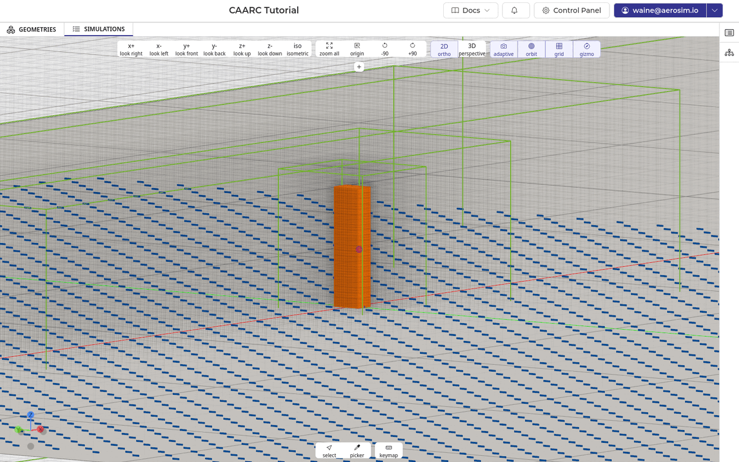Click the x- look left view button
Image resolution: width=739 pixels, height=462 pixels.
point(159,49)
